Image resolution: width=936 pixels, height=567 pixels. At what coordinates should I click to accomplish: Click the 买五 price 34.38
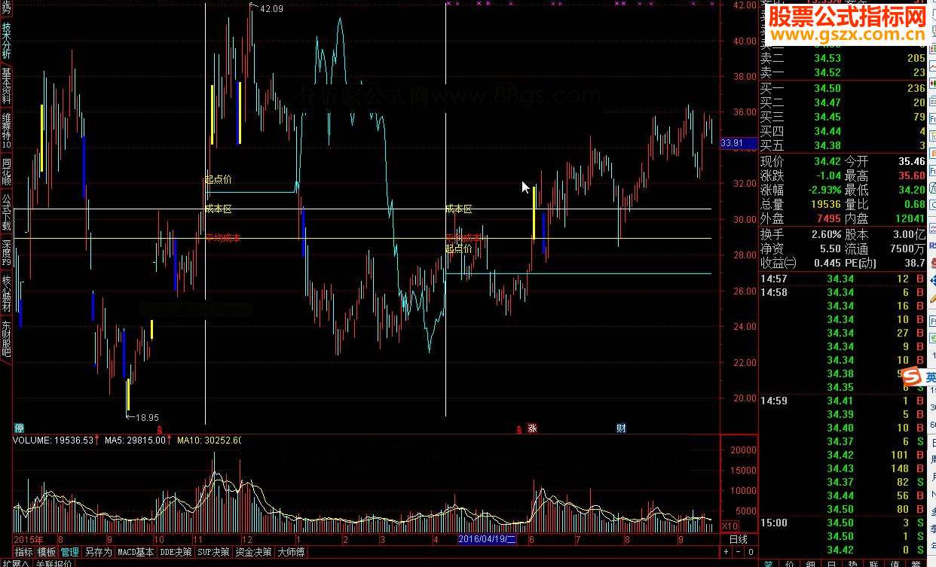click(827, 145)
